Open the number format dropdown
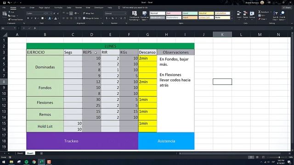This screenshot has height=165, width=294. (125, 13)
